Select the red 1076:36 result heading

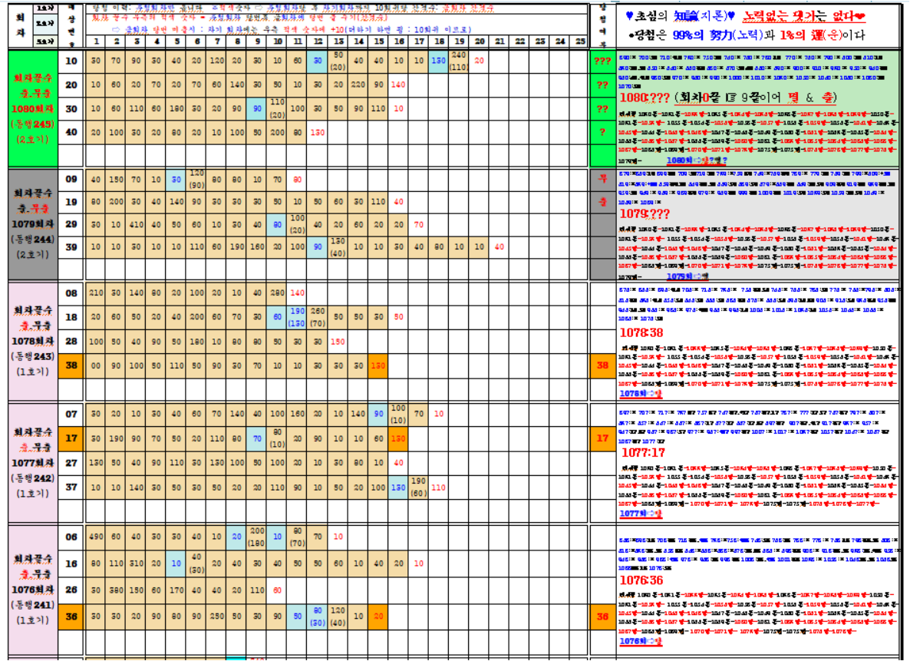pyautogui.click(x=641, y=581)
